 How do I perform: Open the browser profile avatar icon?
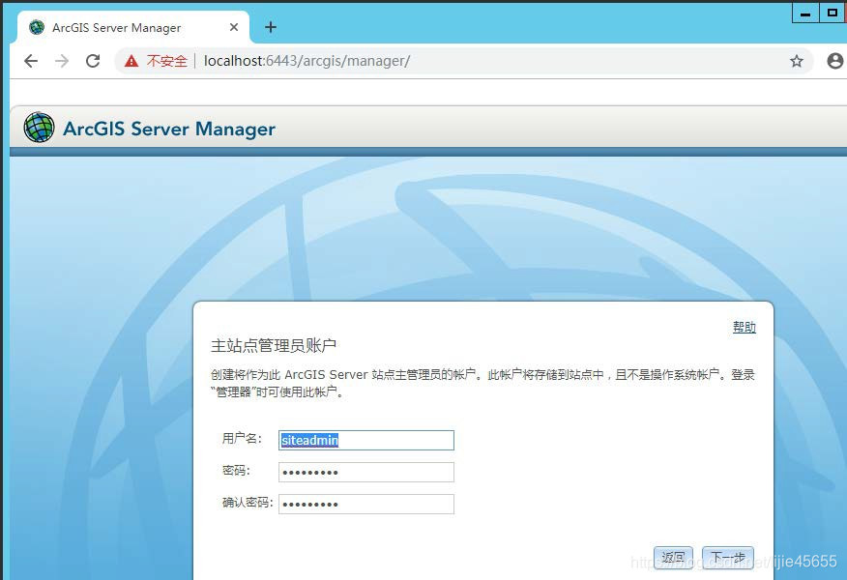(835, 61)
